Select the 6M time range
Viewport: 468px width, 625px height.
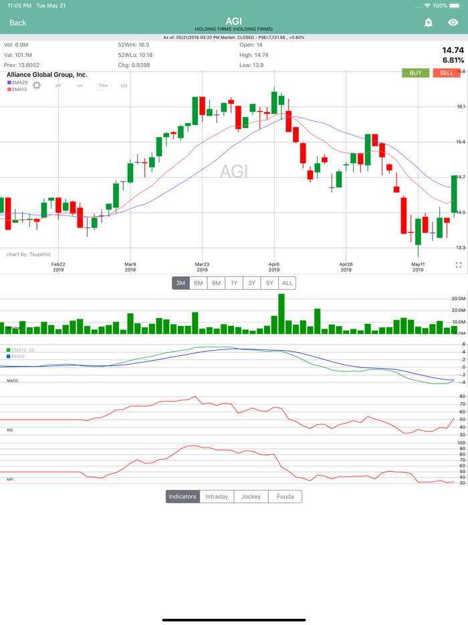tap(199, 283)
